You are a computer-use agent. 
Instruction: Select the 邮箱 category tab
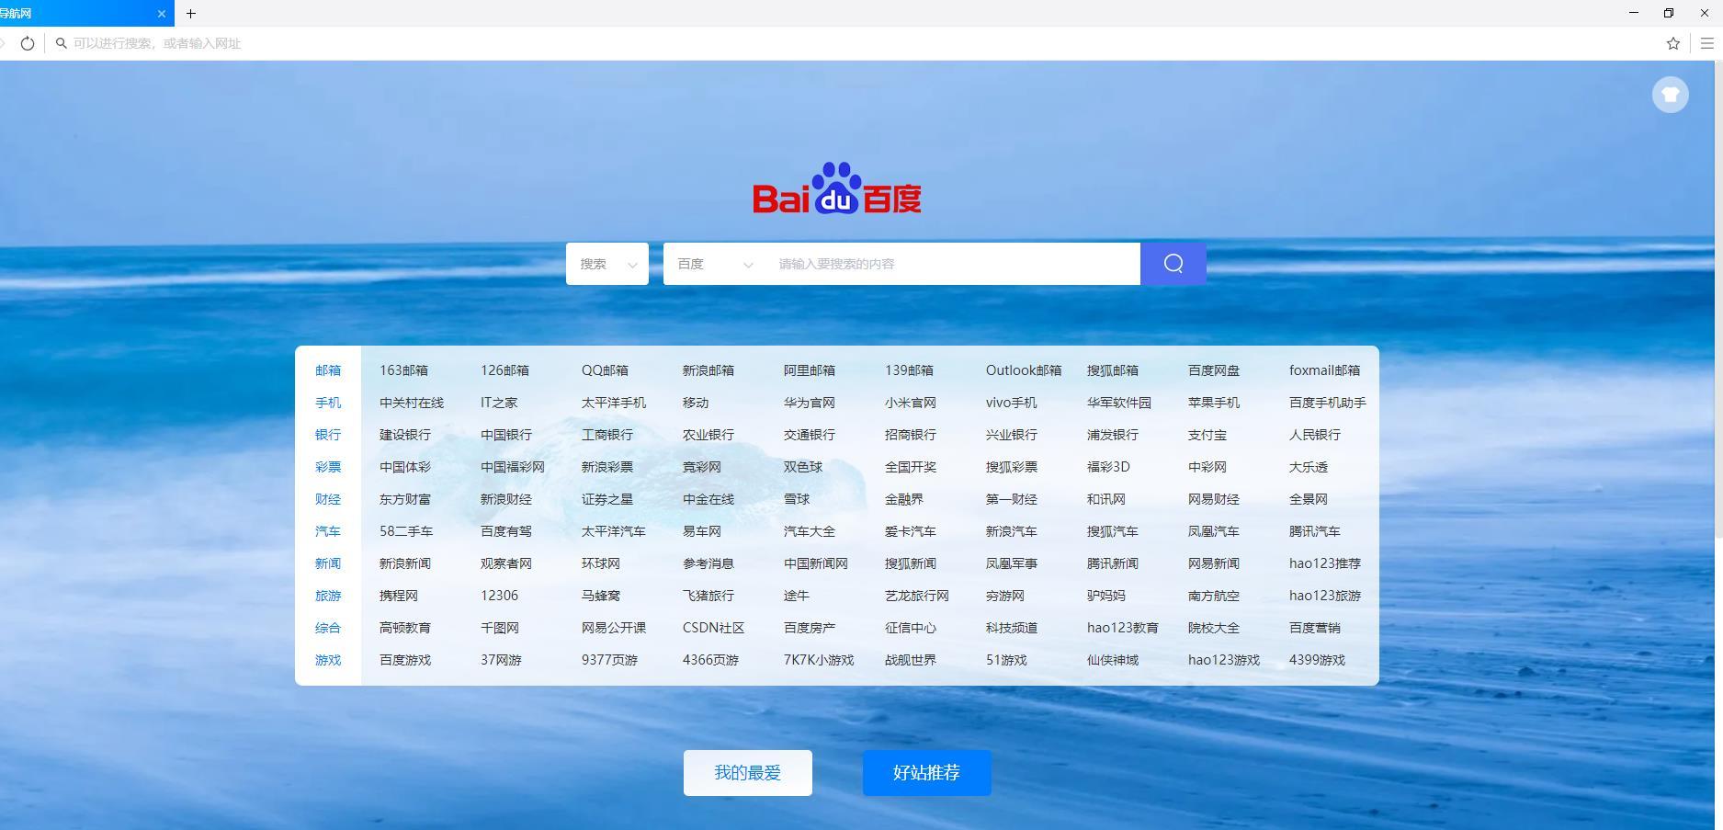(328, 370)
